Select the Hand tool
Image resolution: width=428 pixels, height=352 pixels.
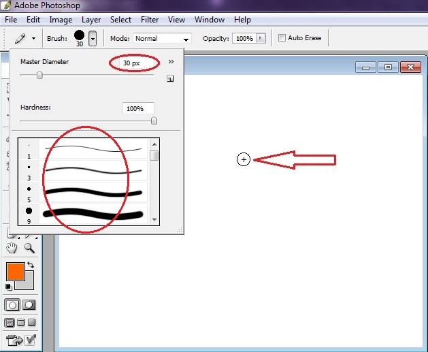click(x=12, y=248)
